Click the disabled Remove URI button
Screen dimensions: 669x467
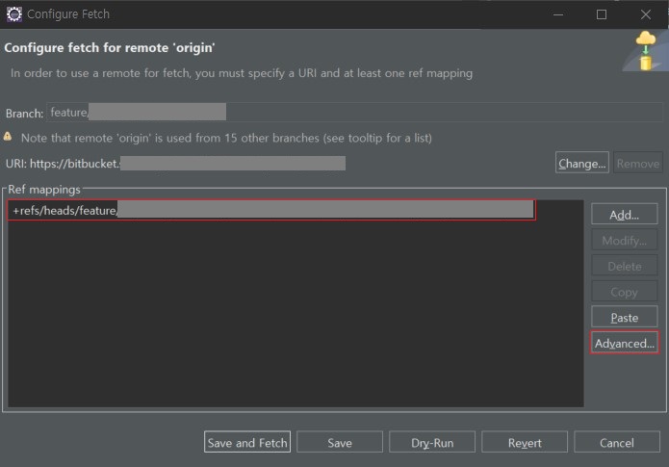(x=638, y=163)
